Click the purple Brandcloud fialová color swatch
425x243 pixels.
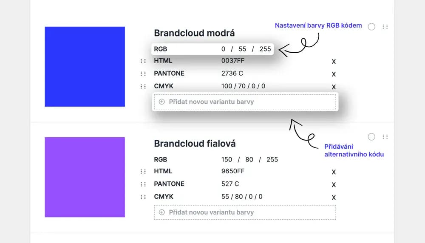pos(85,177)
